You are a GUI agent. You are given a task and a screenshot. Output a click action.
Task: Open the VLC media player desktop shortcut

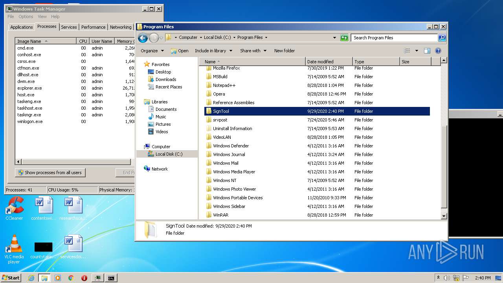14,249
